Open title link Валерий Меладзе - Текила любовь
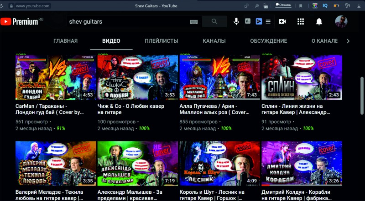 pos(49,195)
